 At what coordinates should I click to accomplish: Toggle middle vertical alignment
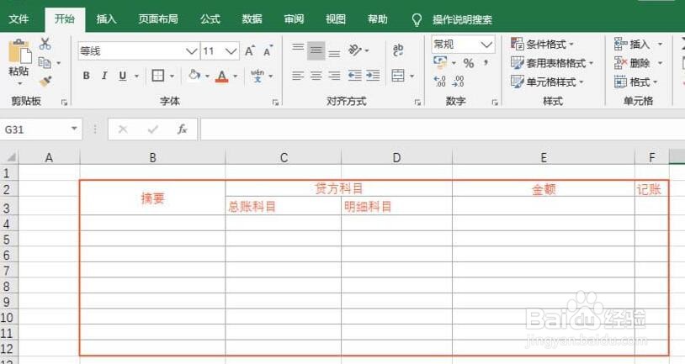click(x=316, y=51)
